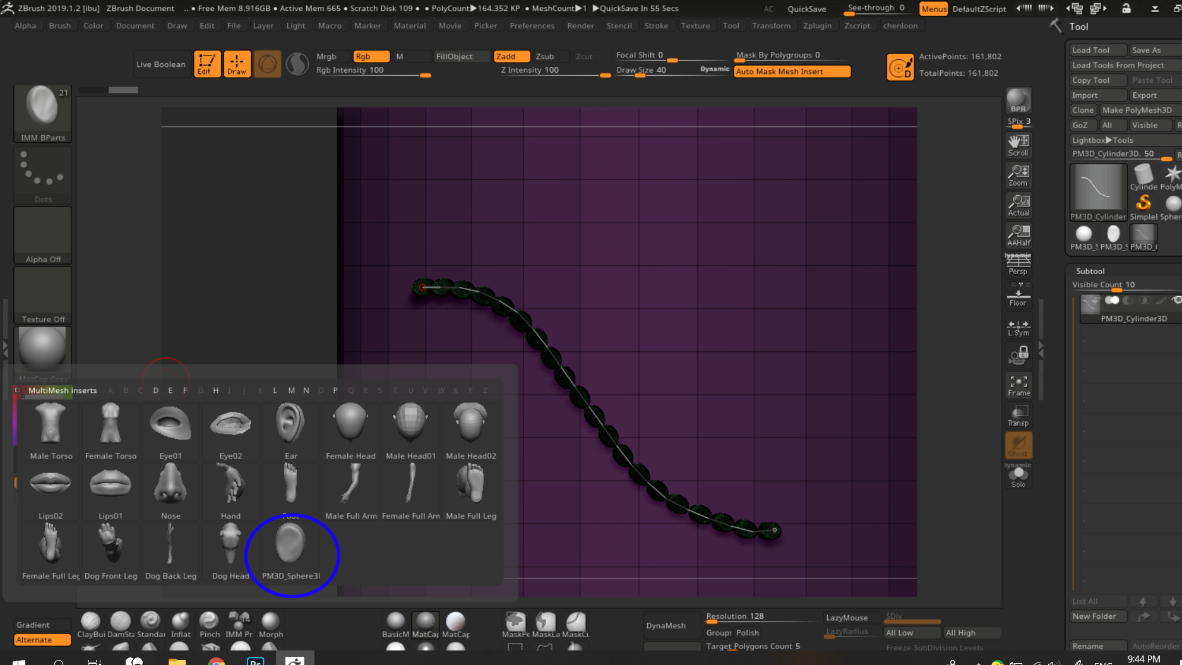Click the Load Tool button
The height and width of the screenshot is (665, 1182).
point(1097,50)
